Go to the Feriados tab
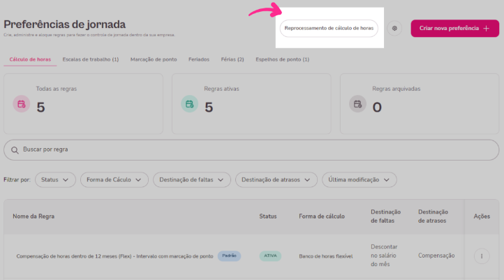Screen dimensions: 504x280 (199, 59)
